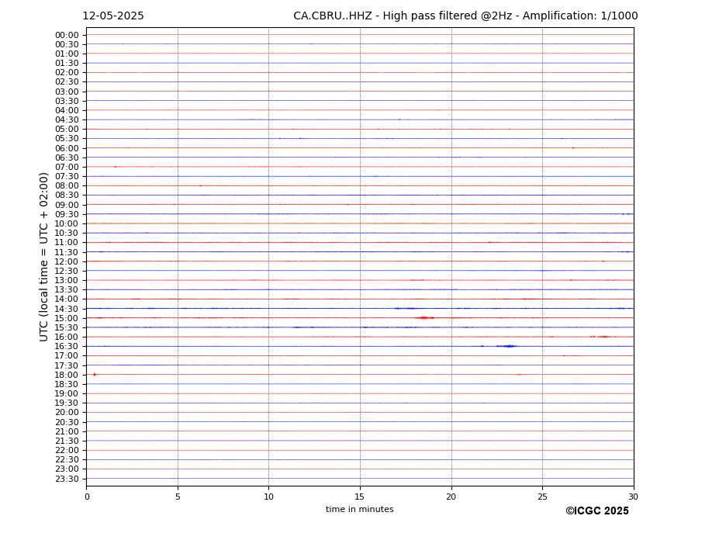Click the 07:00 row time label
The width and height of the screenshot is (719, 540).
tap(67, 168)
